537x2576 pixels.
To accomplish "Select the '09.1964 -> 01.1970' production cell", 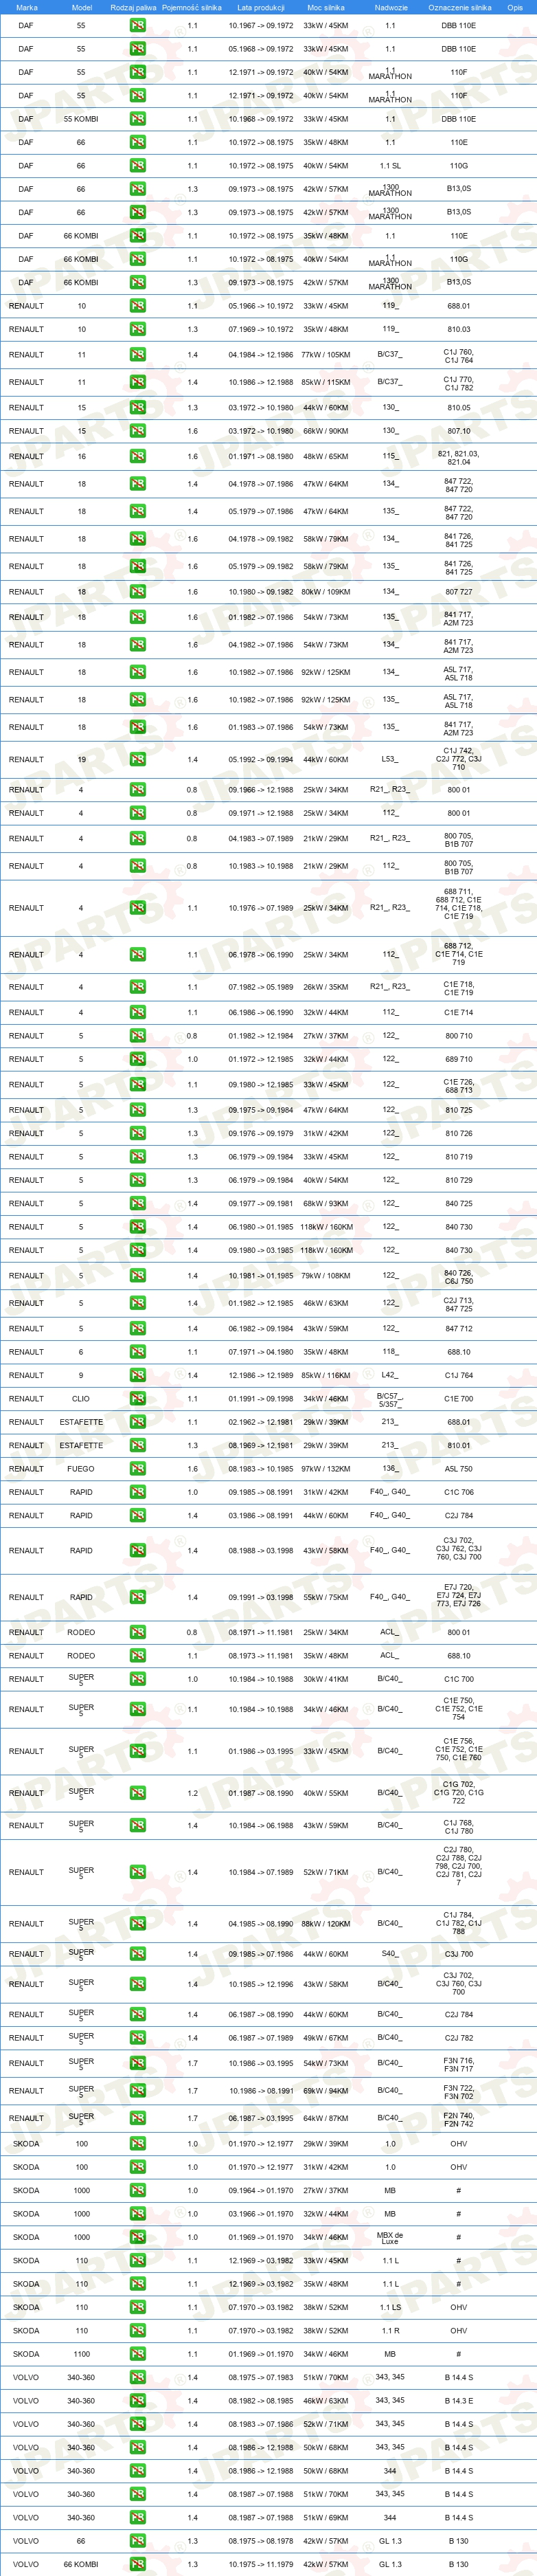I will pos(261,2190).
